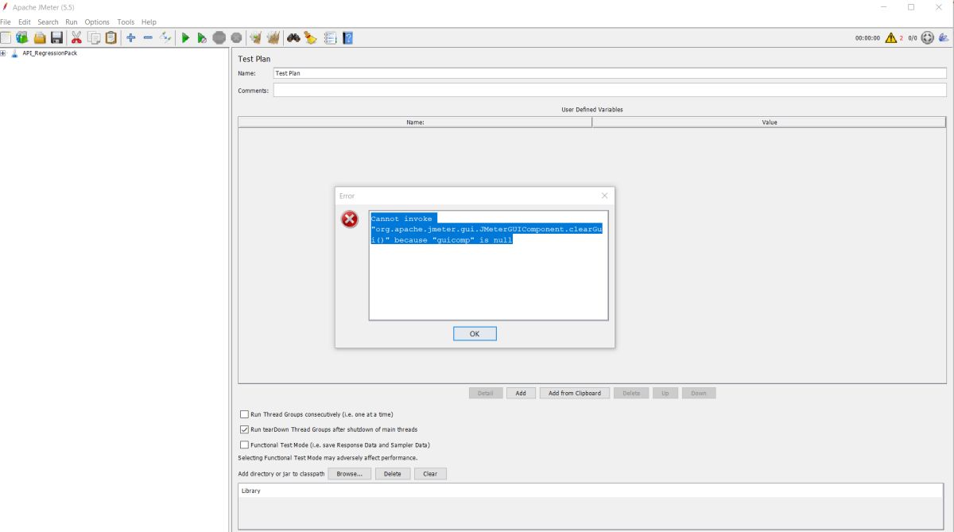Click the Browse... classpath button

[x=349, y=473]
